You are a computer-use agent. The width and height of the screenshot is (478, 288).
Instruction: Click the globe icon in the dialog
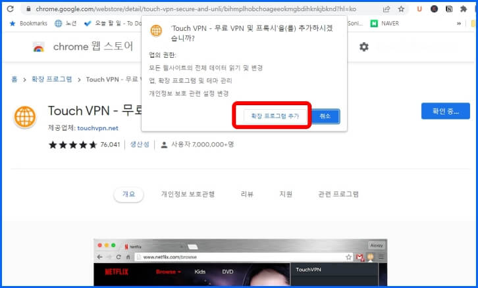point(156,31)
